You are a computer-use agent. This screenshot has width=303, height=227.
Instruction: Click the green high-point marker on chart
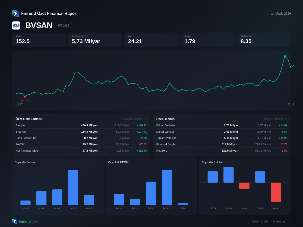point(285,56)
